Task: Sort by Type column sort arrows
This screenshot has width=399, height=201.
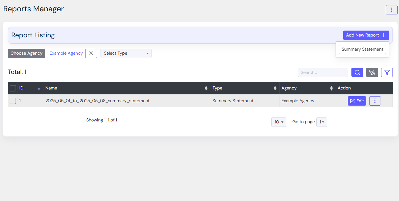Action: click(275, 88)
